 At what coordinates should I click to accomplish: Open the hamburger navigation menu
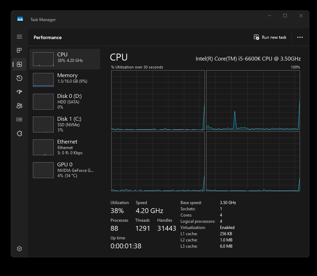coord(19,37)
